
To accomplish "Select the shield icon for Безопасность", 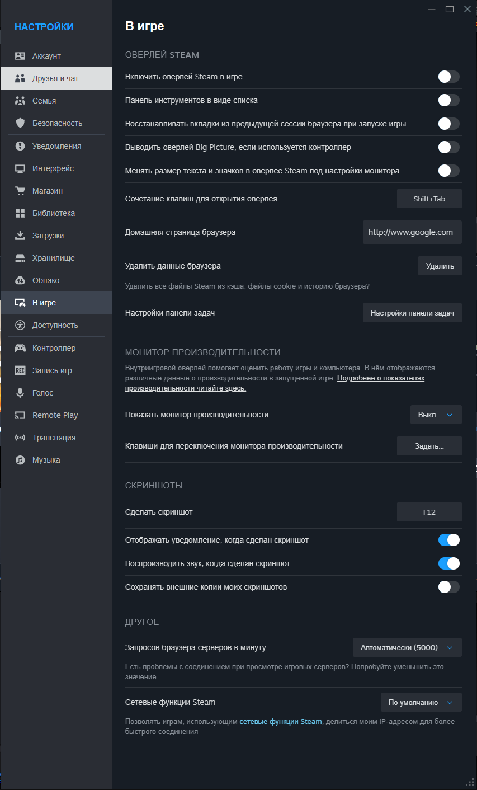I will [20, 123].
